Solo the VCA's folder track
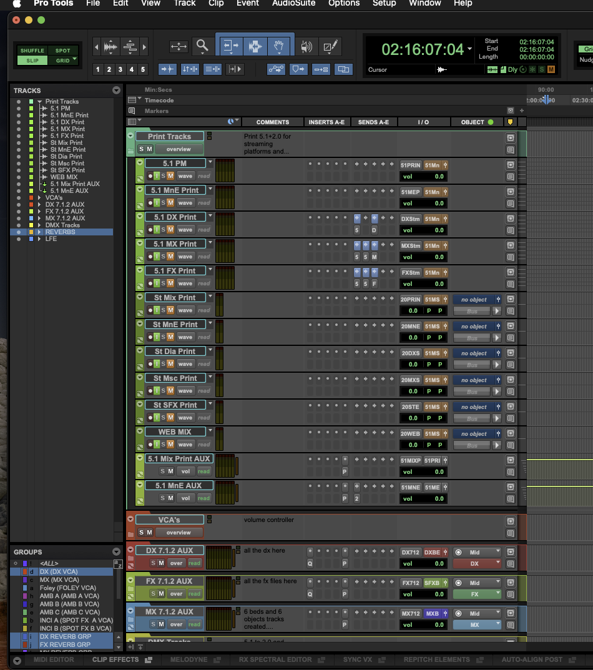The height and width of the screenshot is (670, 593). coord(142,533)
